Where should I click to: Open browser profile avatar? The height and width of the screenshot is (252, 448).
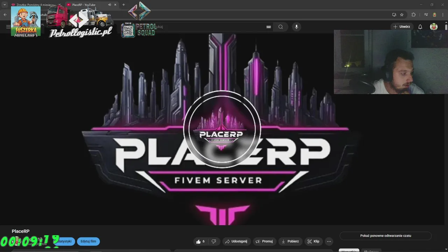coord(434,15)
